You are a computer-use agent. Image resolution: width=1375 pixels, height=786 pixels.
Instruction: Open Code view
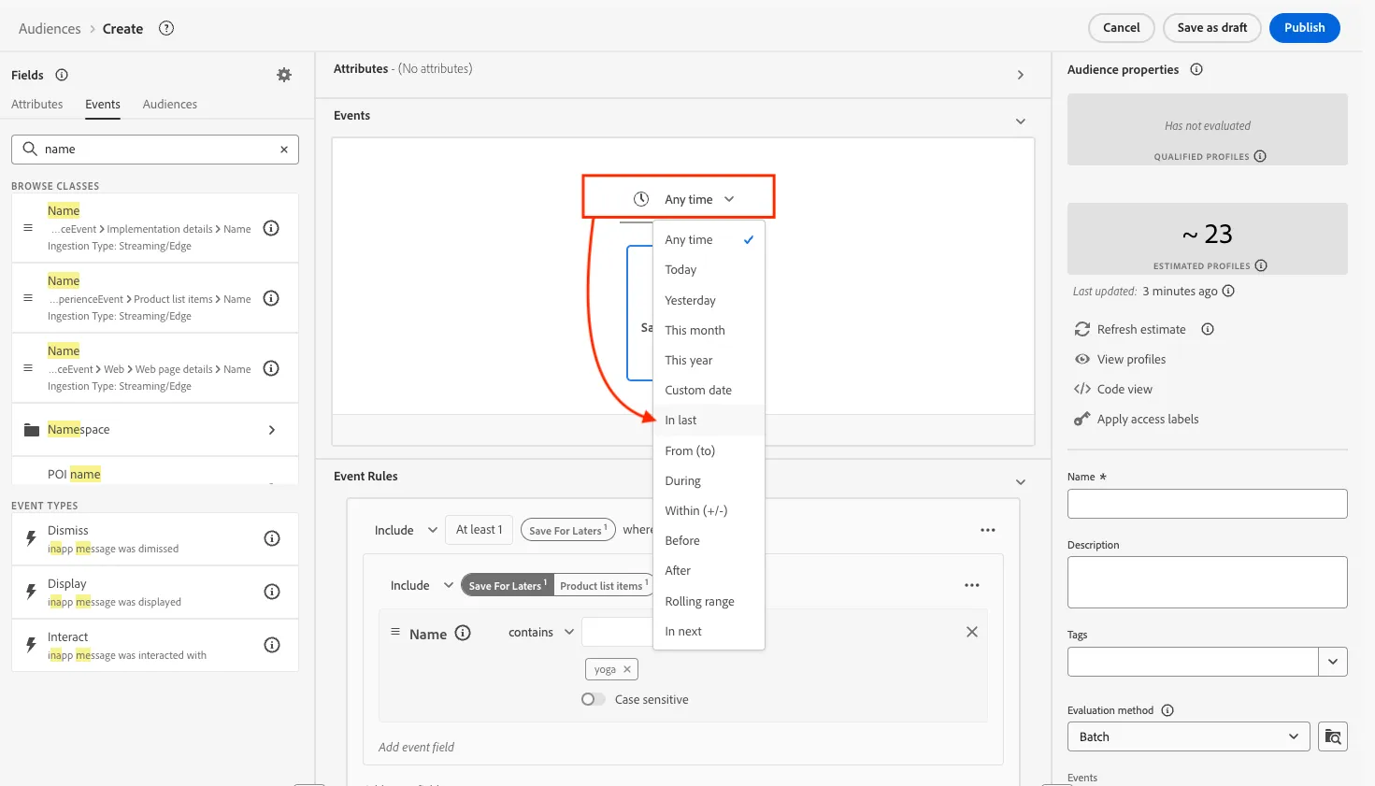[x=1124, y=390]
